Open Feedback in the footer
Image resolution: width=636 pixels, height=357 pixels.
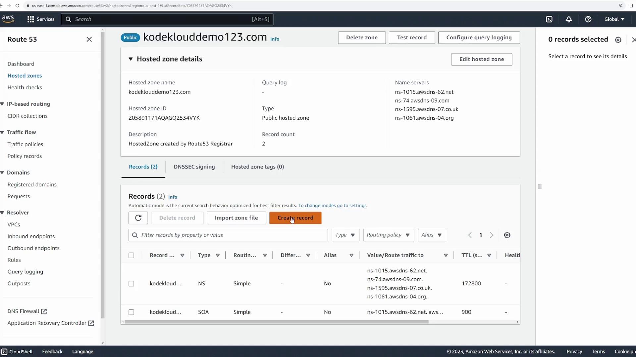[52, 351]
